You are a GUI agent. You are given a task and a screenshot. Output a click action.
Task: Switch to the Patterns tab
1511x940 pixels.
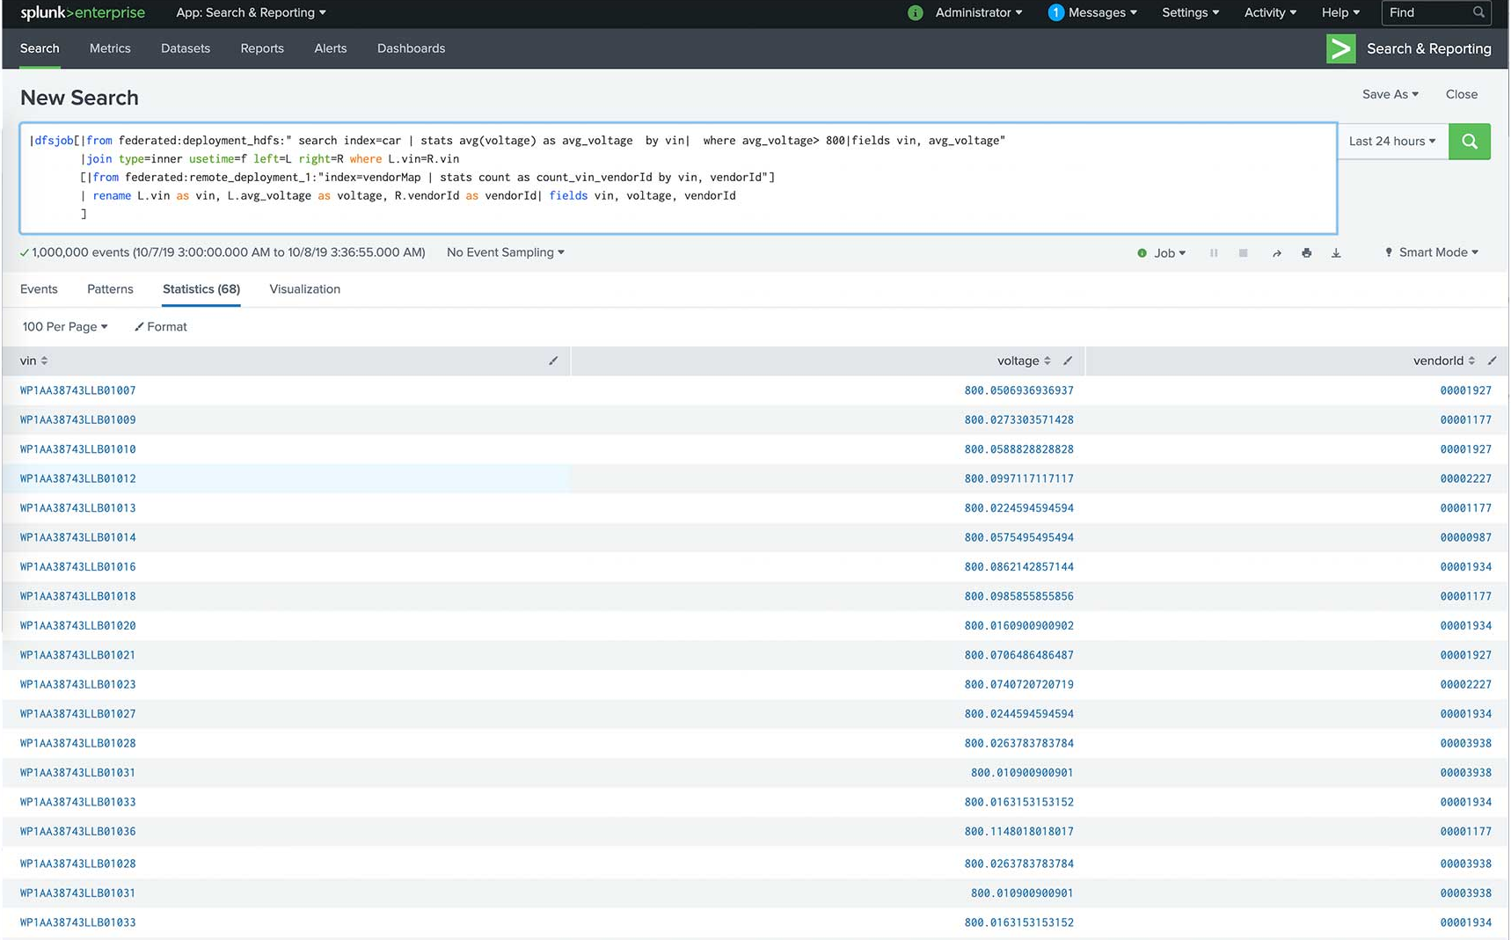[x=110, y=289]
